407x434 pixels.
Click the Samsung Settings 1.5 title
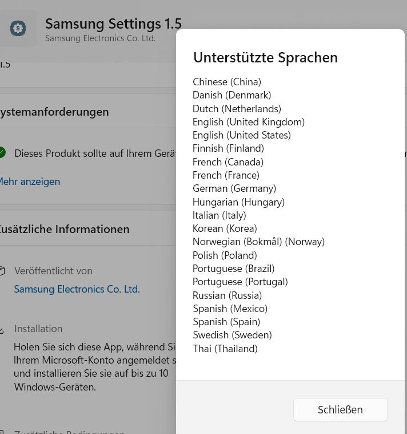[113, 23]
